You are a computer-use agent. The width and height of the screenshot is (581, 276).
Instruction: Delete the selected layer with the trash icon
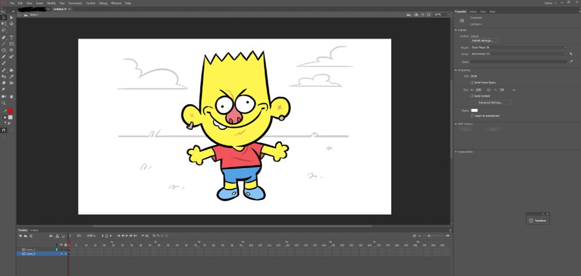click(x=31, y=235)
